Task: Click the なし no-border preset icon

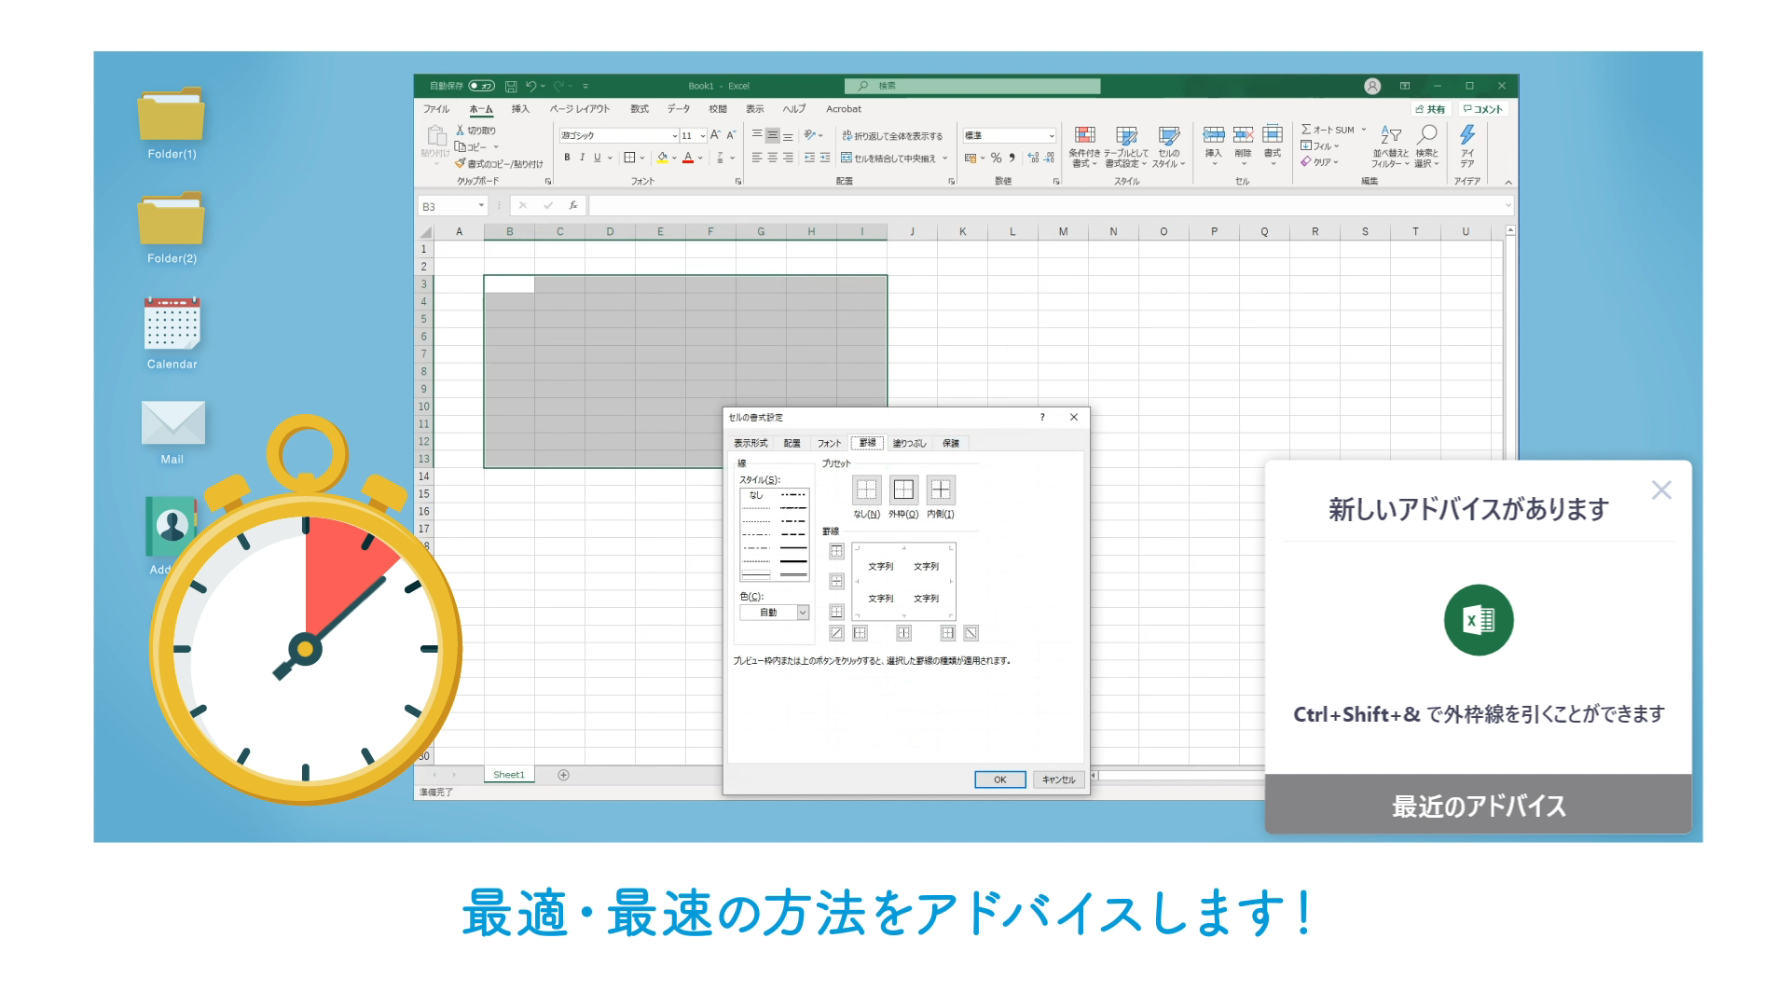Action: coord(866,490)
